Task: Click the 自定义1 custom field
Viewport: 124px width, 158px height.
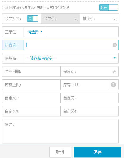Action: coord(31,98)
